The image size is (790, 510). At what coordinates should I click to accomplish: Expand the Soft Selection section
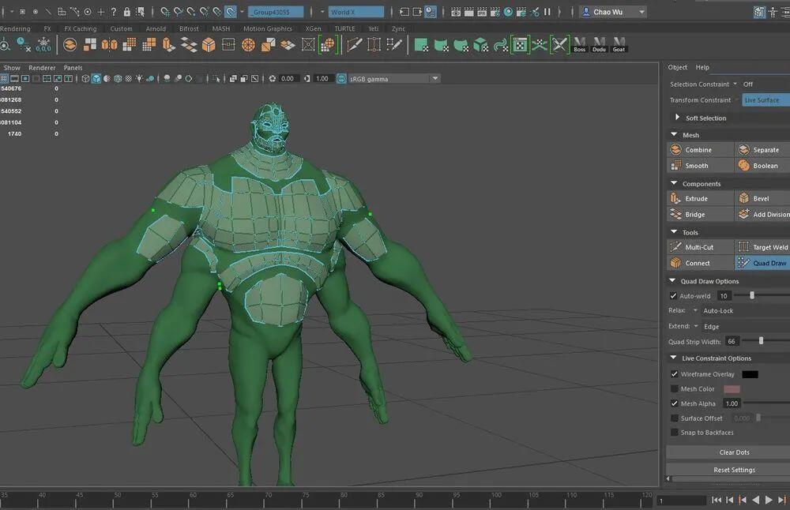[x=677, y=118]
